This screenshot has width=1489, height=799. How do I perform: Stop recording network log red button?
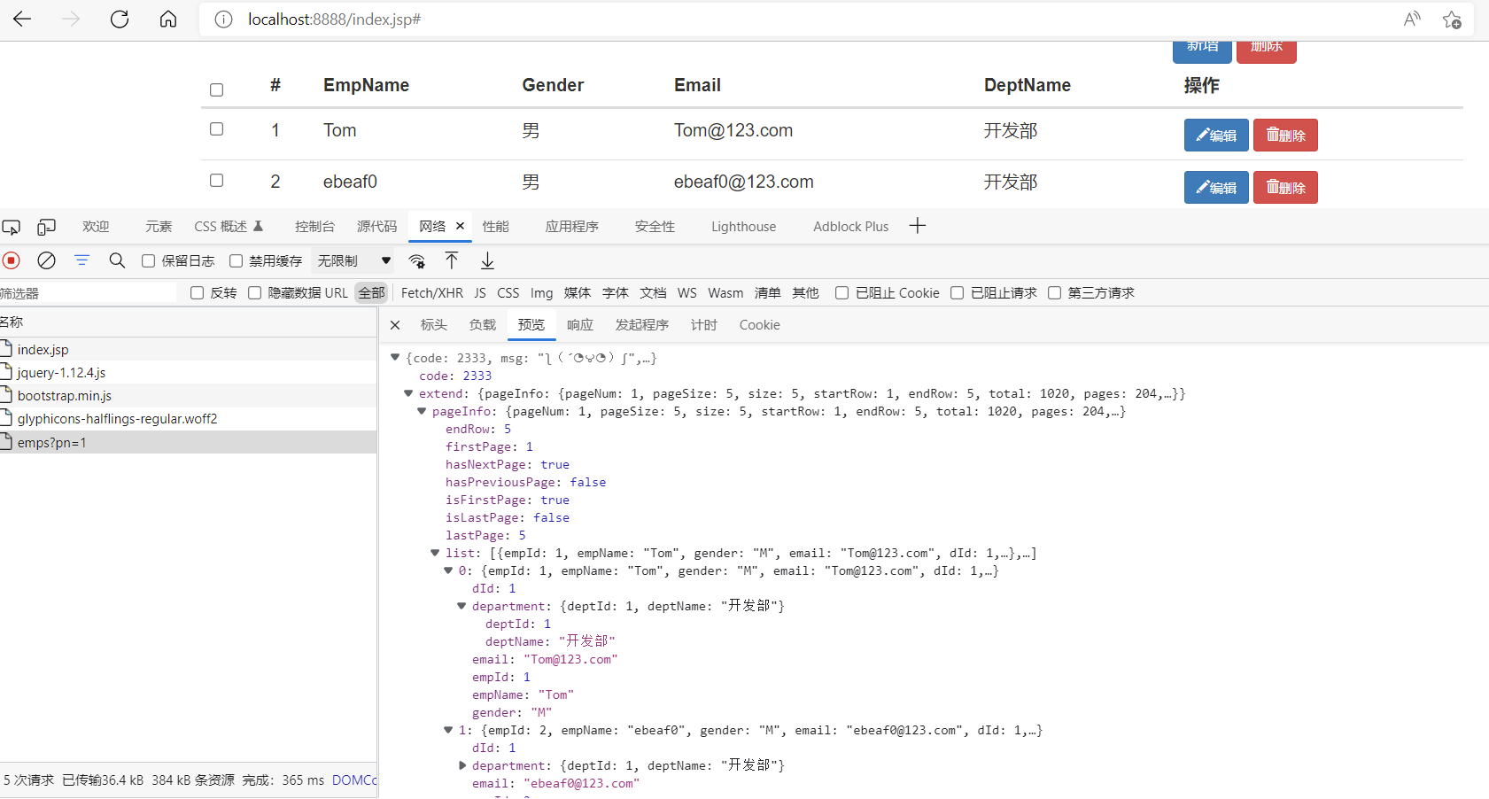(x=12, y=260)
